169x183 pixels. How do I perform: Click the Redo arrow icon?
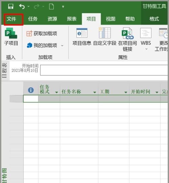coord(37,6)
